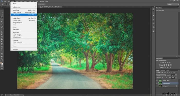180x96 pixels.
Task: Add an Invert adjustment
Action: [x=161, y=68]
